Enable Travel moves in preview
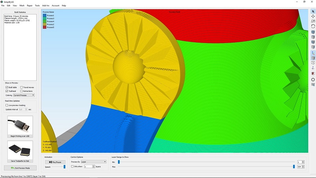The height and width of the screenshot is (178, 316). [x=21, y=87]
